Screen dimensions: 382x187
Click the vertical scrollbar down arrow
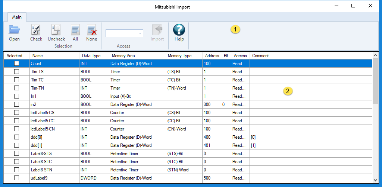(x=375, y=180)
